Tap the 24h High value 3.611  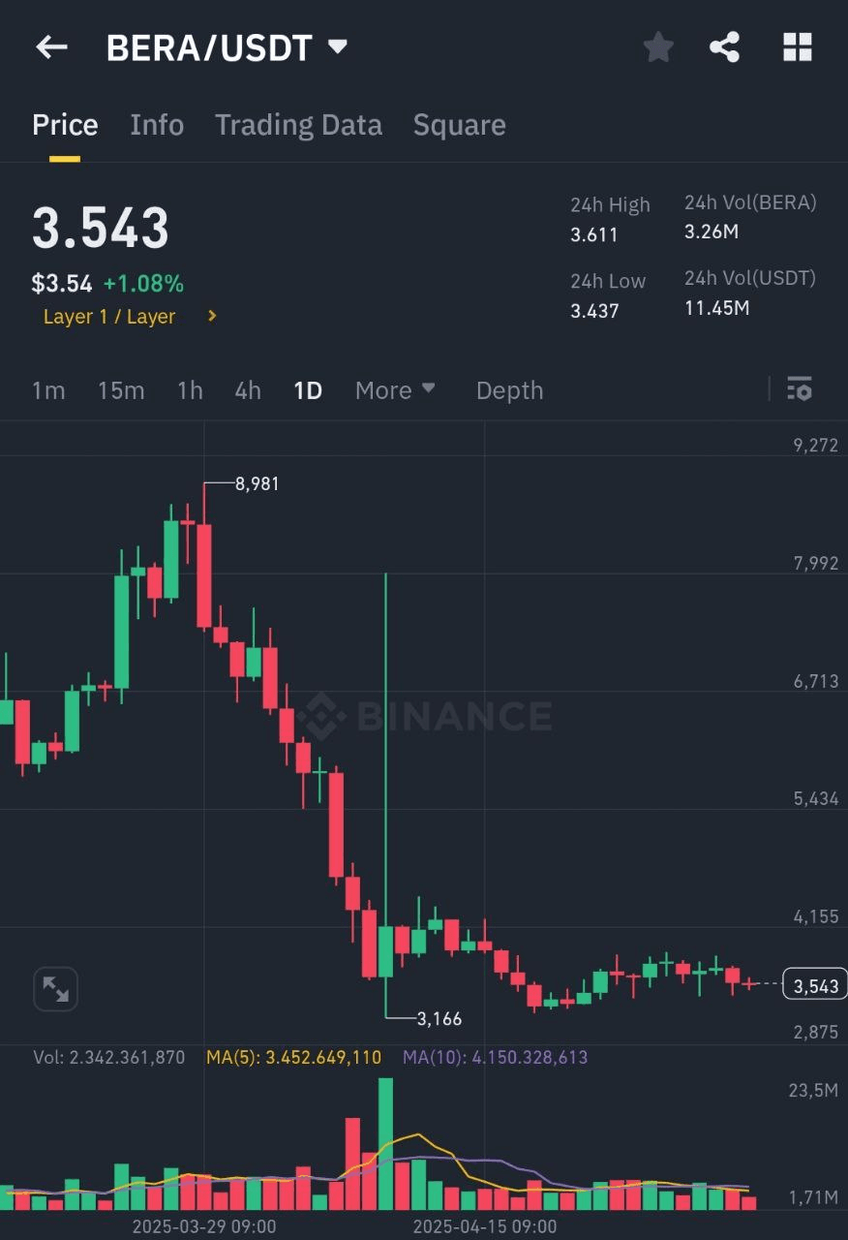(593, 234)
